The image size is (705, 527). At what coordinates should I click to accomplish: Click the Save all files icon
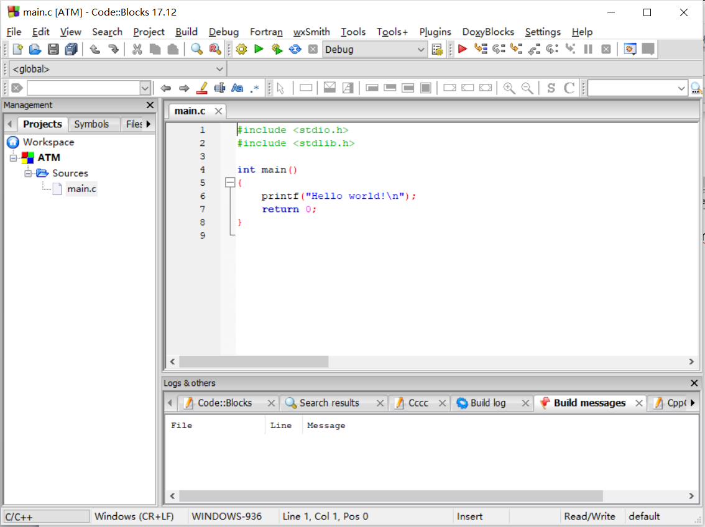click(71, 50)
